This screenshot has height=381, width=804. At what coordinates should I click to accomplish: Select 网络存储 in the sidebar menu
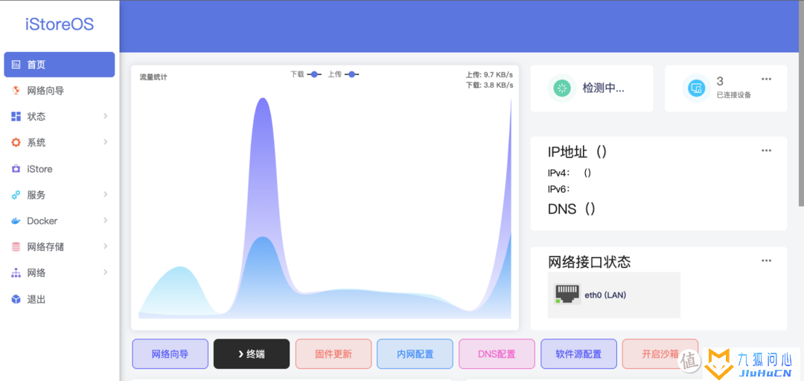click(60, 246)
